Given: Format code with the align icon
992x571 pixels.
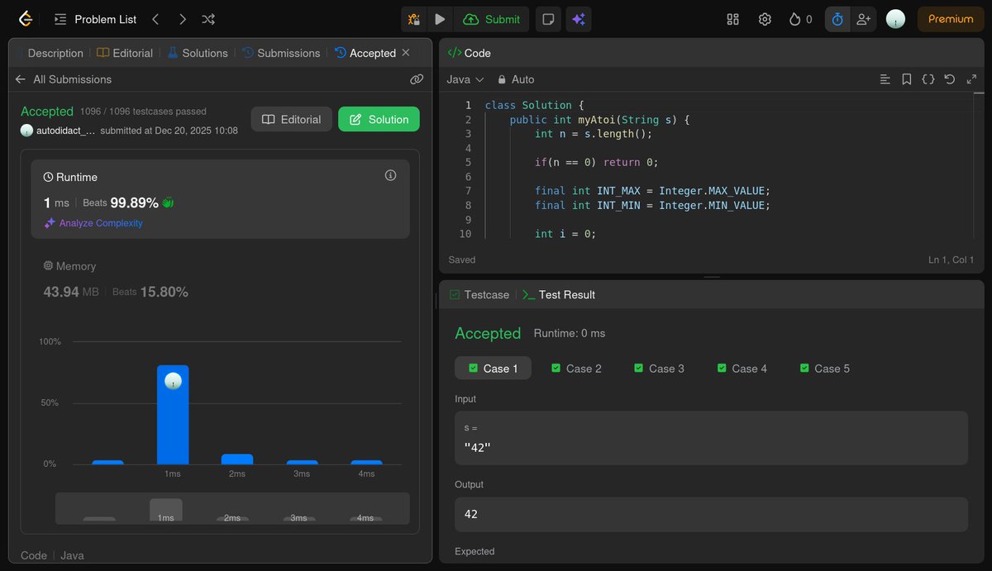Looking at the screenshot, I should click(885, 79).
